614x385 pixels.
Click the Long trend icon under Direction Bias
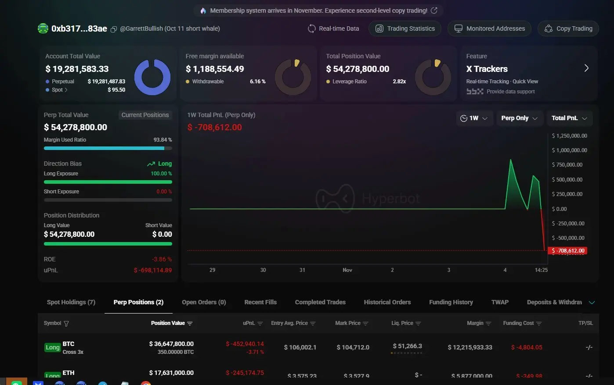151,164
